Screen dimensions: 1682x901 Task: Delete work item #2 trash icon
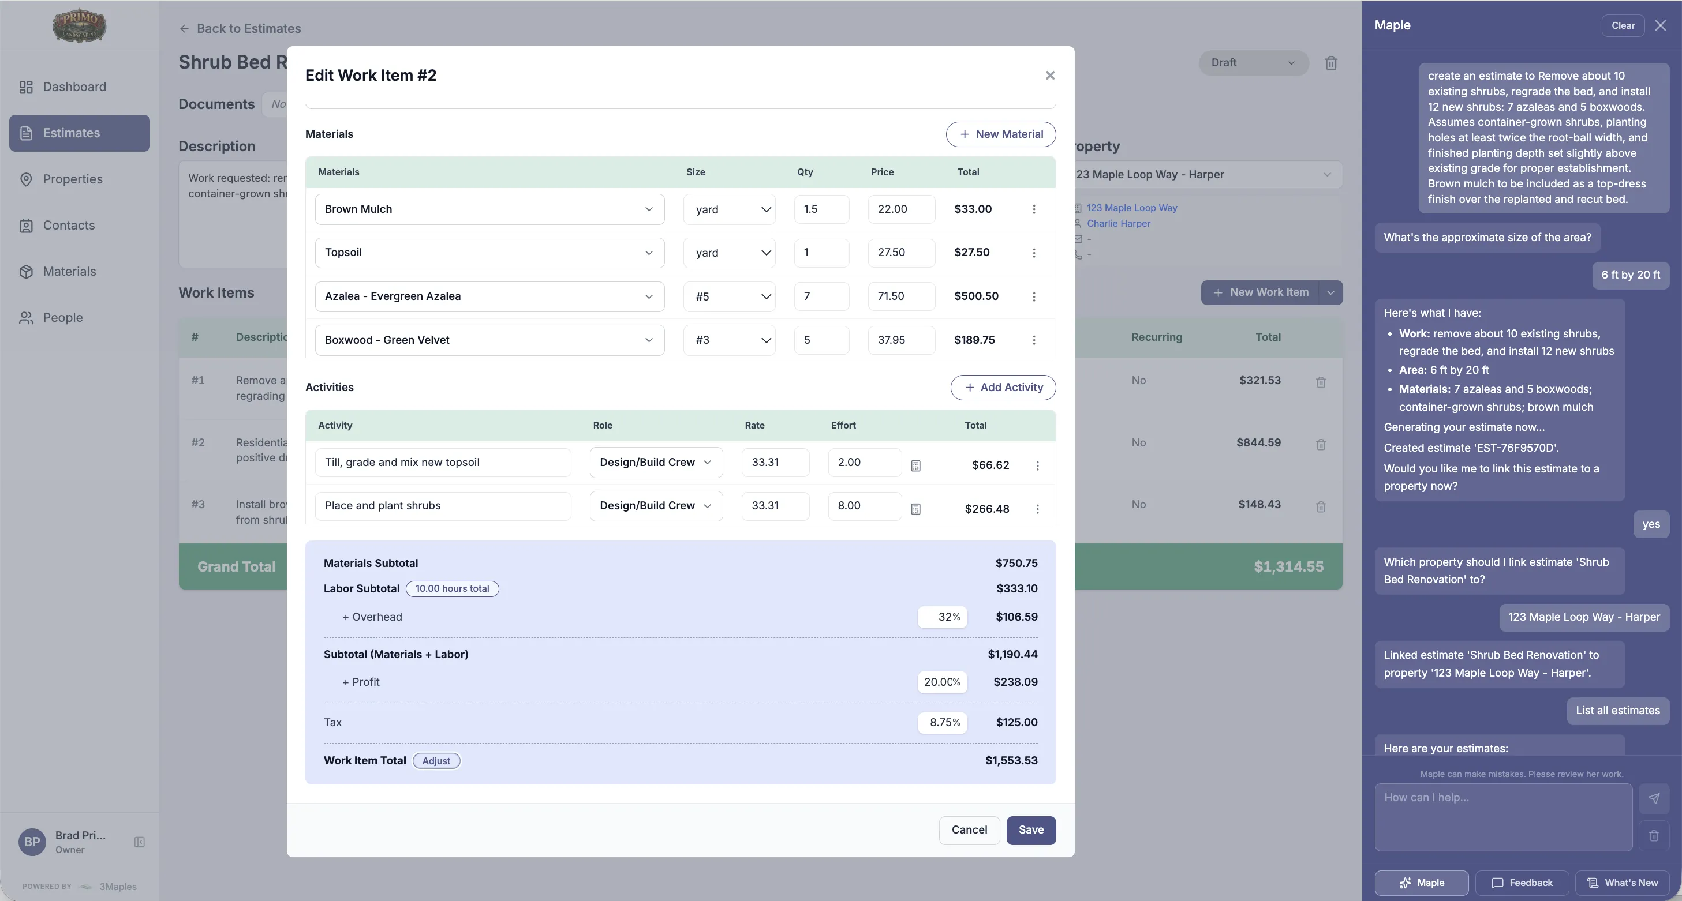coord(1320,445)
